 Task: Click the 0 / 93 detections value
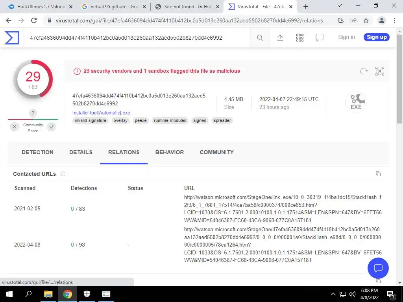(78, 245)
